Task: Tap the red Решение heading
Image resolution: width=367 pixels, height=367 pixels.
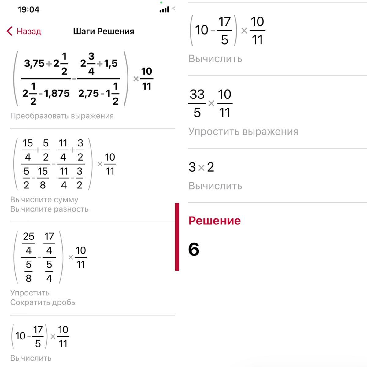Action: click(x=214, y=221)
